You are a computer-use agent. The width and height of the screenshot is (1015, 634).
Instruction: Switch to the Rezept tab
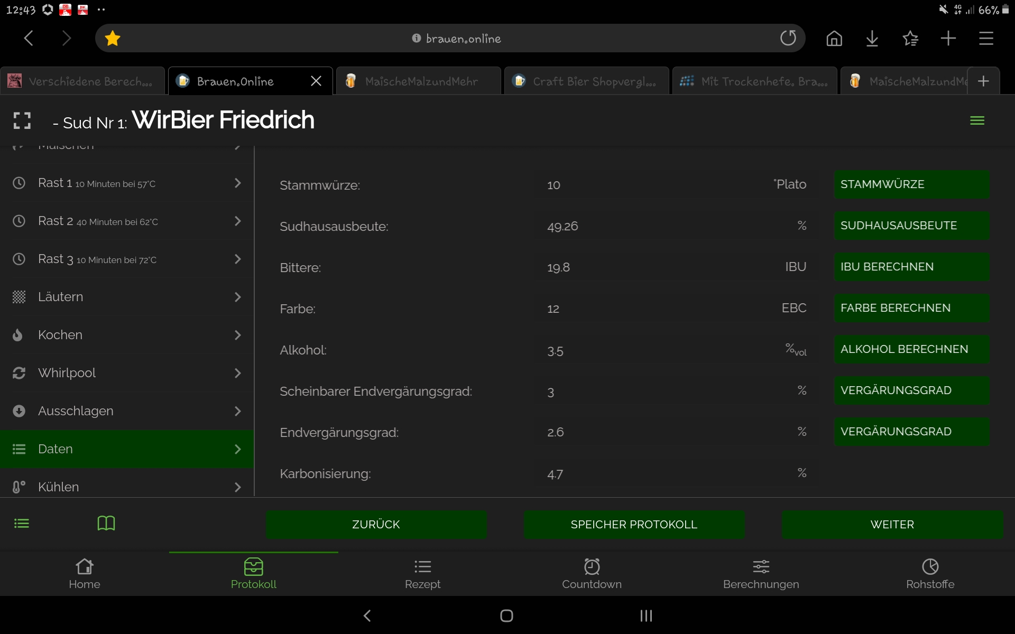pos(422,574)
